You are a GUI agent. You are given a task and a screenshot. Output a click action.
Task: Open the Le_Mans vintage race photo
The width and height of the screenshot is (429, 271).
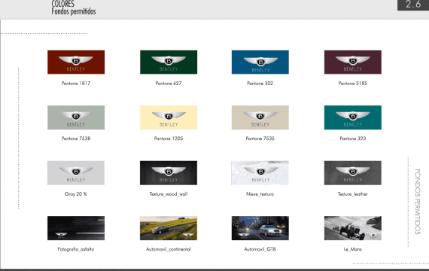(353, 228)
